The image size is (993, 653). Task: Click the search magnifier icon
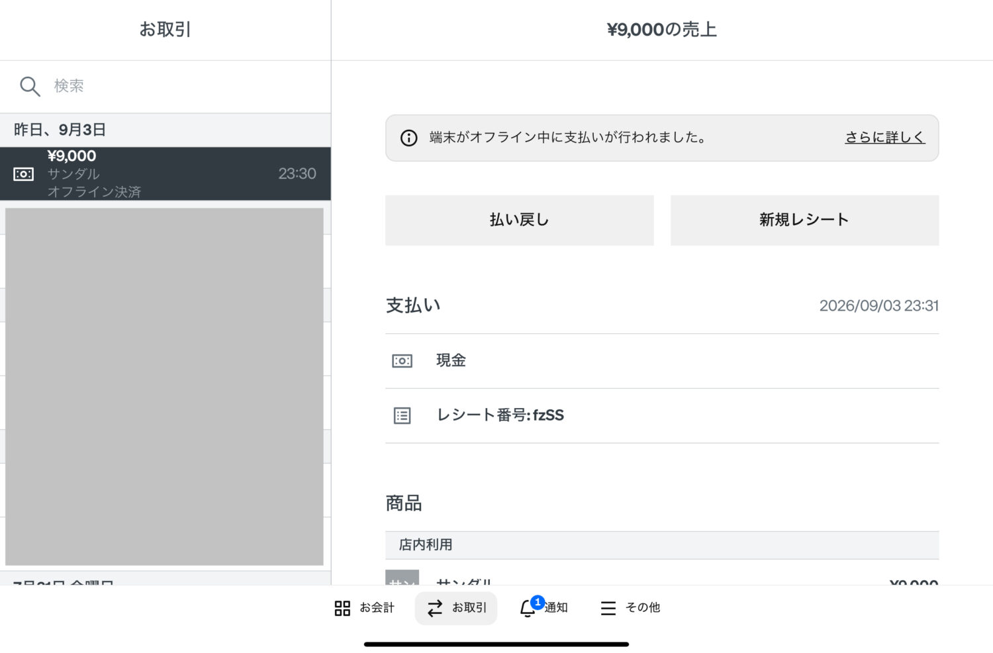click(30, 86)
